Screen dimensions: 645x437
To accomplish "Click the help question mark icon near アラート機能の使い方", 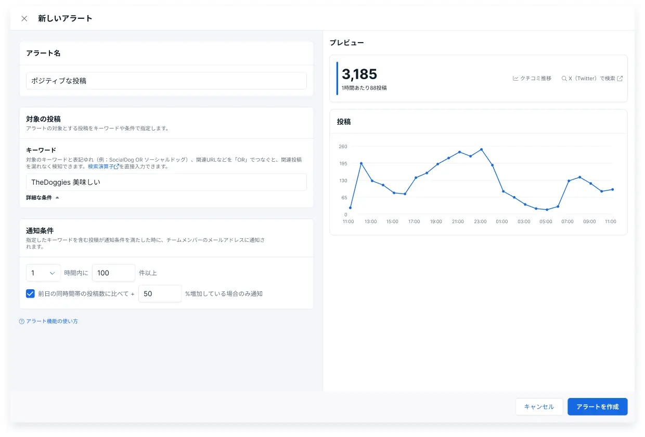I will pyautogui.click(x=22, y=322).
